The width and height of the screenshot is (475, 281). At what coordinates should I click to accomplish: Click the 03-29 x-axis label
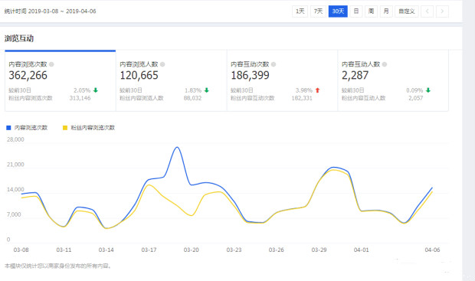(319, 250)
